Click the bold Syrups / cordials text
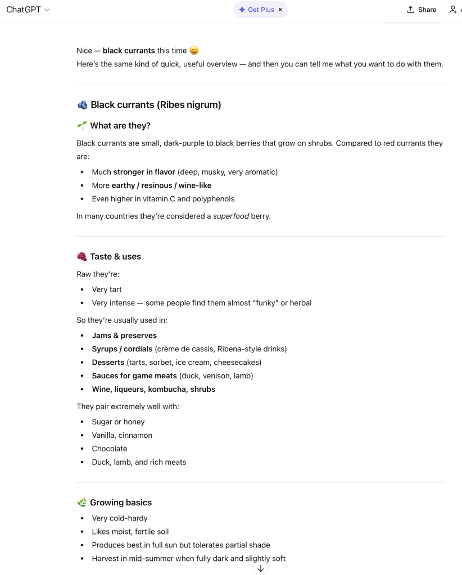Screen dimensions: 462x575 [x=122, y=349]
